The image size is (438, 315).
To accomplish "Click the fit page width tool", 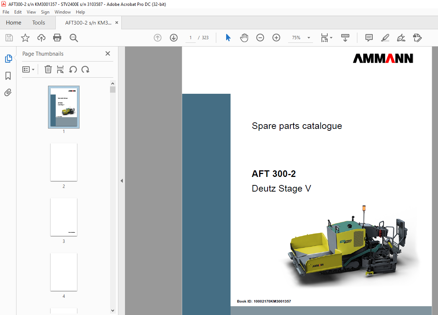I will coord(325,38).
